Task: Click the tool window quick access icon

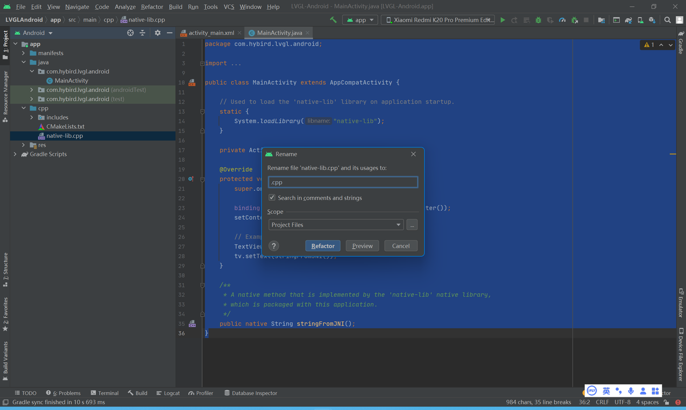Action: (5, 402)
